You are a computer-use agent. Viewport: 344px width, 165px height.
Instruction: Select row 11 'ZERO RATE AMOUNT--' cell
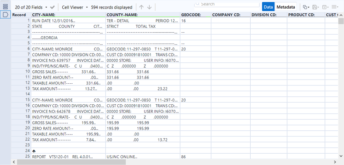pyautogui.click(x=69, y=78)
